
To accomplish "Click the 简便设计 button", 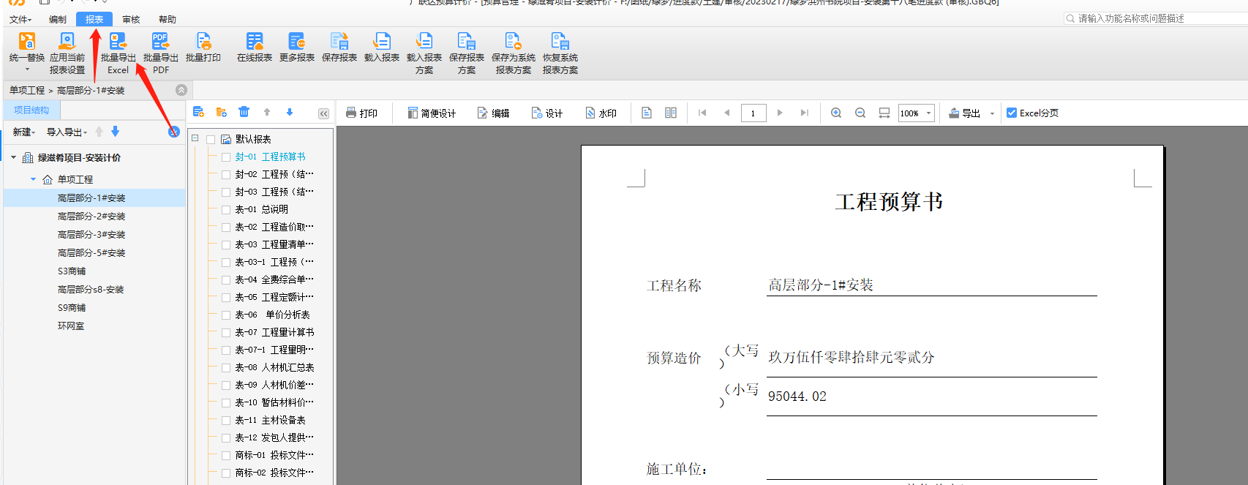I will point(432,113).
